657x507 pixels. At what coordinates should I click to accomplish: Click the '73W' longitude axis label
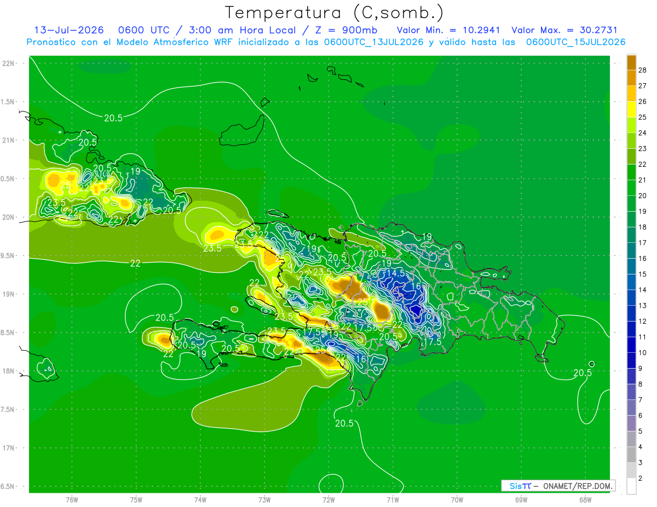[x=264, y=500]
